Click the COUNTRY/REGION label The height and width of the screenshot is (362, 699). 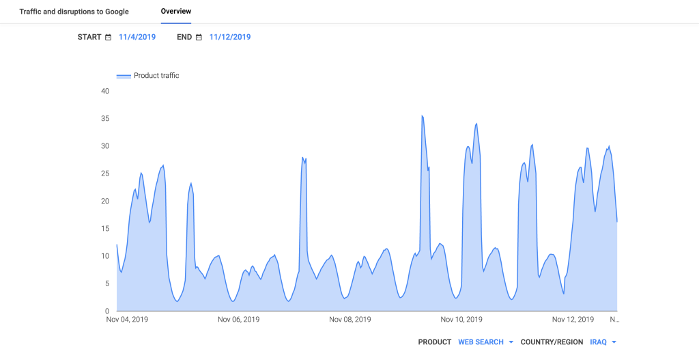pos(552,342)
